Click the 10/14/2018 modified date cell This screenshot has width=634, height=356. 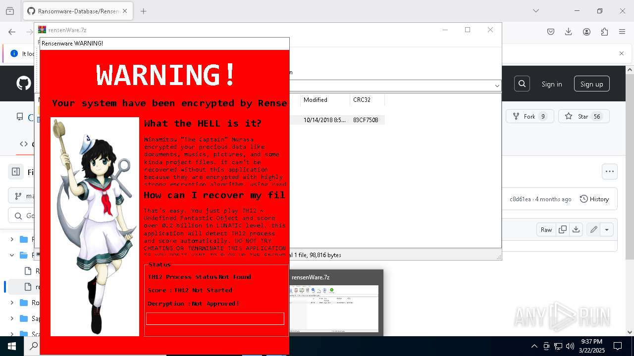(325, 120)
